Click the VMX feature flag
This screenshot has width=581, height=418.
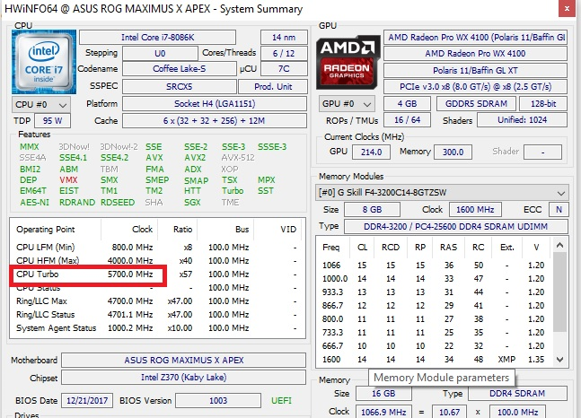(68, 180)
